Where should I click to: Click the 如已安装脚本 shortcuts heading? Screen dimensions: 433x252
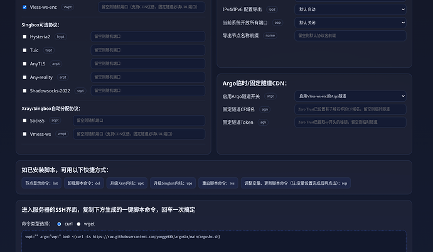pyautogui.click(x=65, y=170)
